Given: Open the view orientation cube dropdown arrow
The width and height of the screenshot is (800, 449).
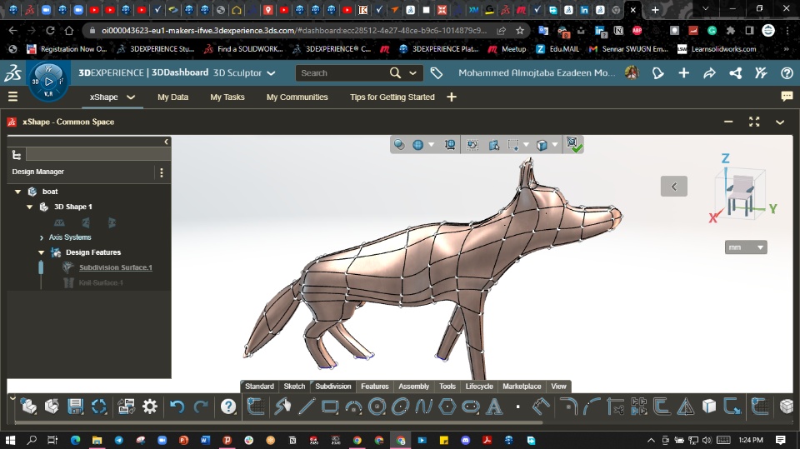Looking at the screenshot, I should pos(555,145).
